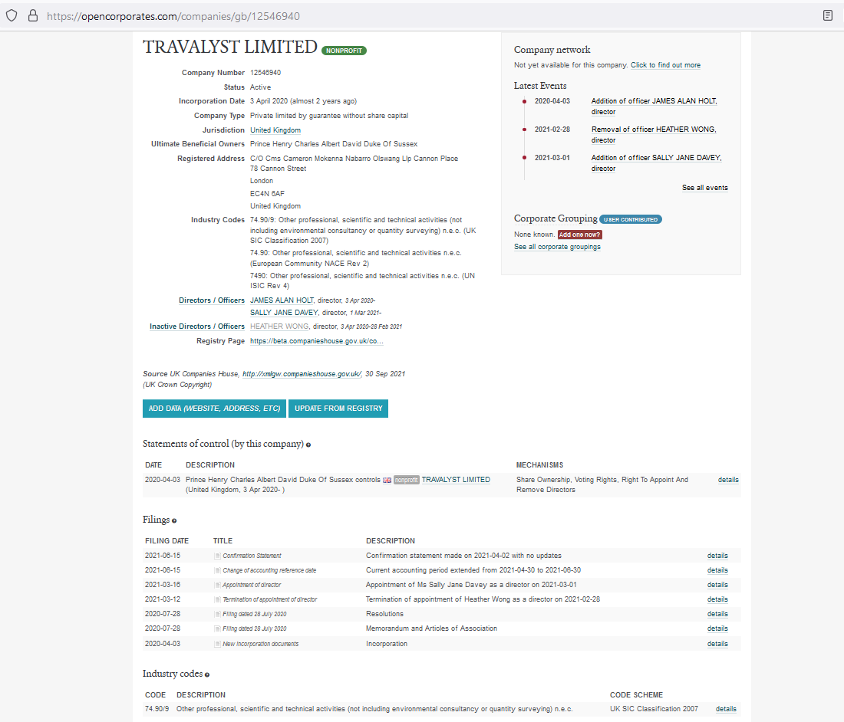Open details for Memorandum and Articles filing

click(x=717, y=628)
